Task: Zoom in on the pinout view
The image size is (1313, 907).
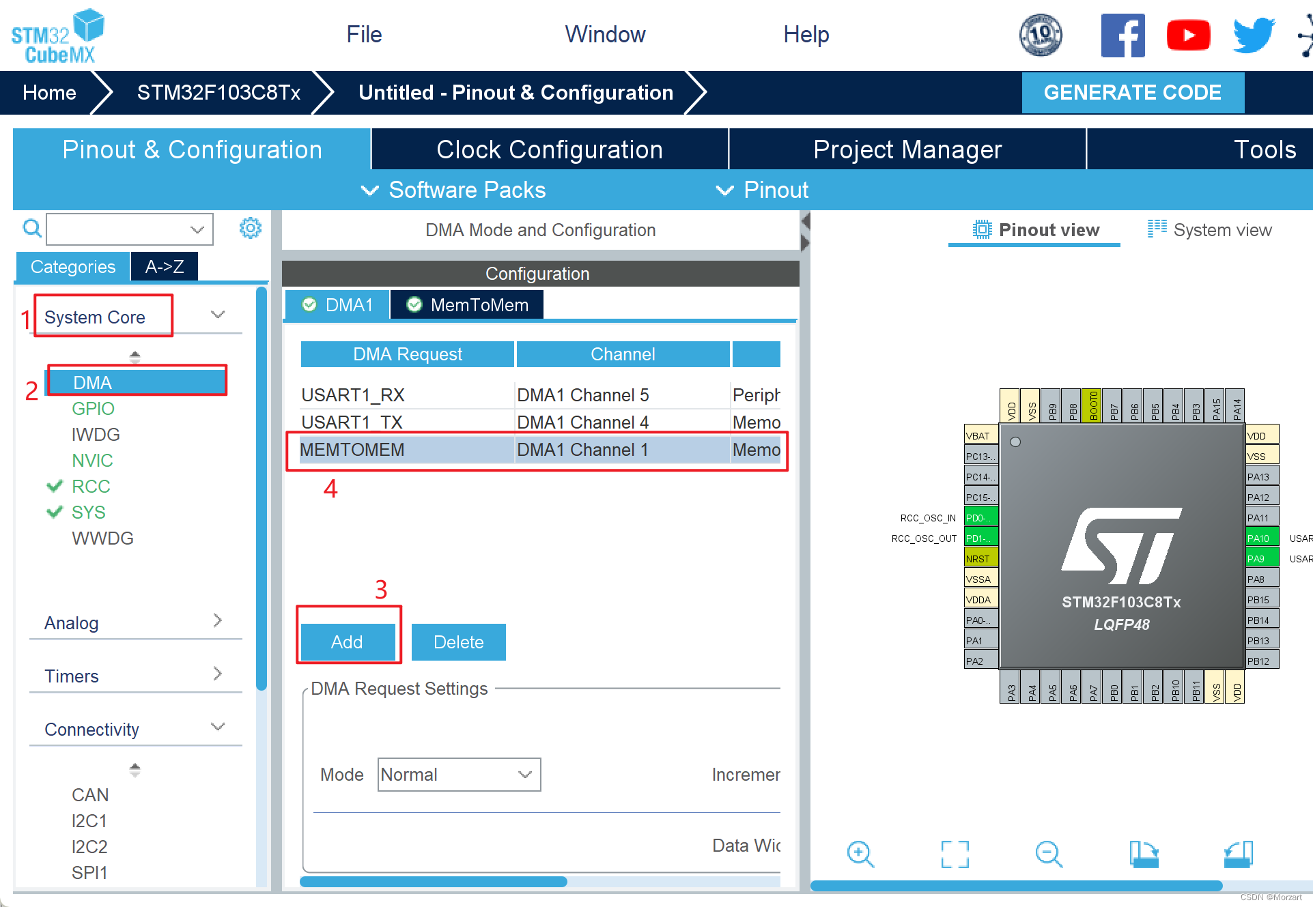Action: point(860,854)
